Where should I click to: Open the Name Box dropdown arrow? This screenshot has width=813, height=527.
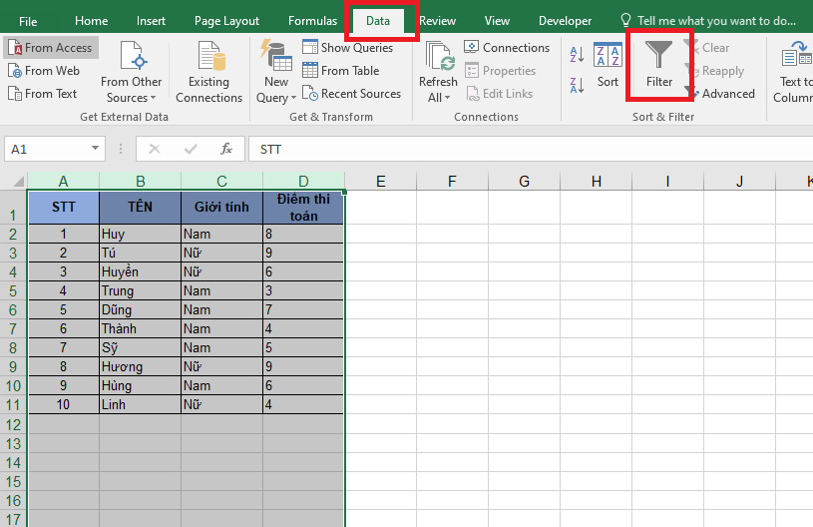click(x=96, y=149)
